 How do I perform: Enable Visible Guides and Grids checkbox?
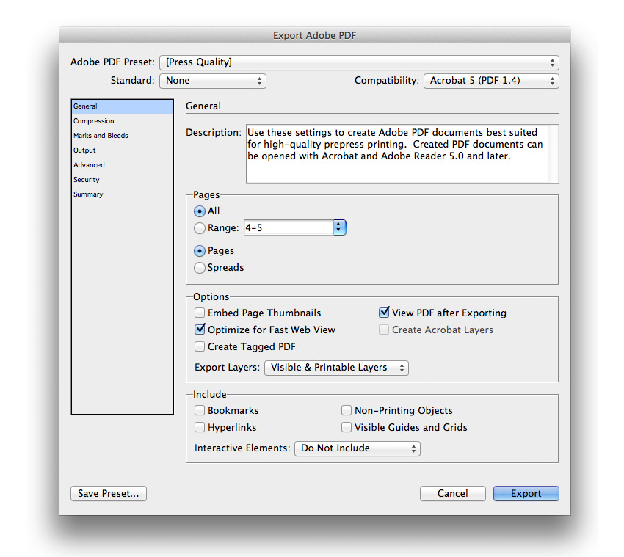(347, 427)
